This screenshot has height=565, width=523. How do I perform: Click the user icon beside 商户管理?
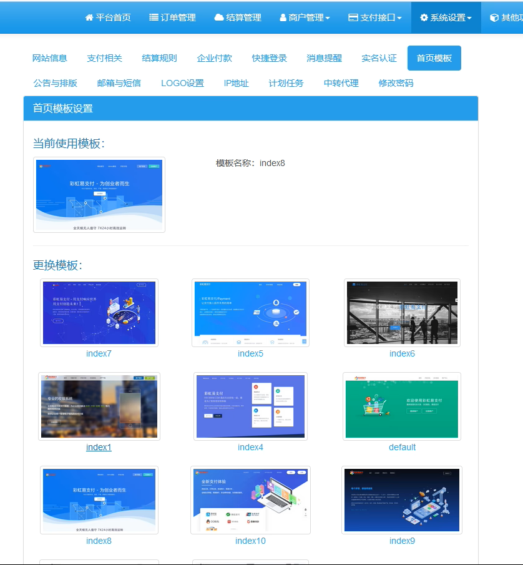(283, 17)
